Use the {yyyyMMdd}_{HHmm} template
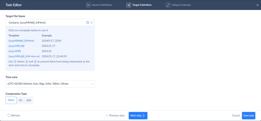 pos(21,41)
